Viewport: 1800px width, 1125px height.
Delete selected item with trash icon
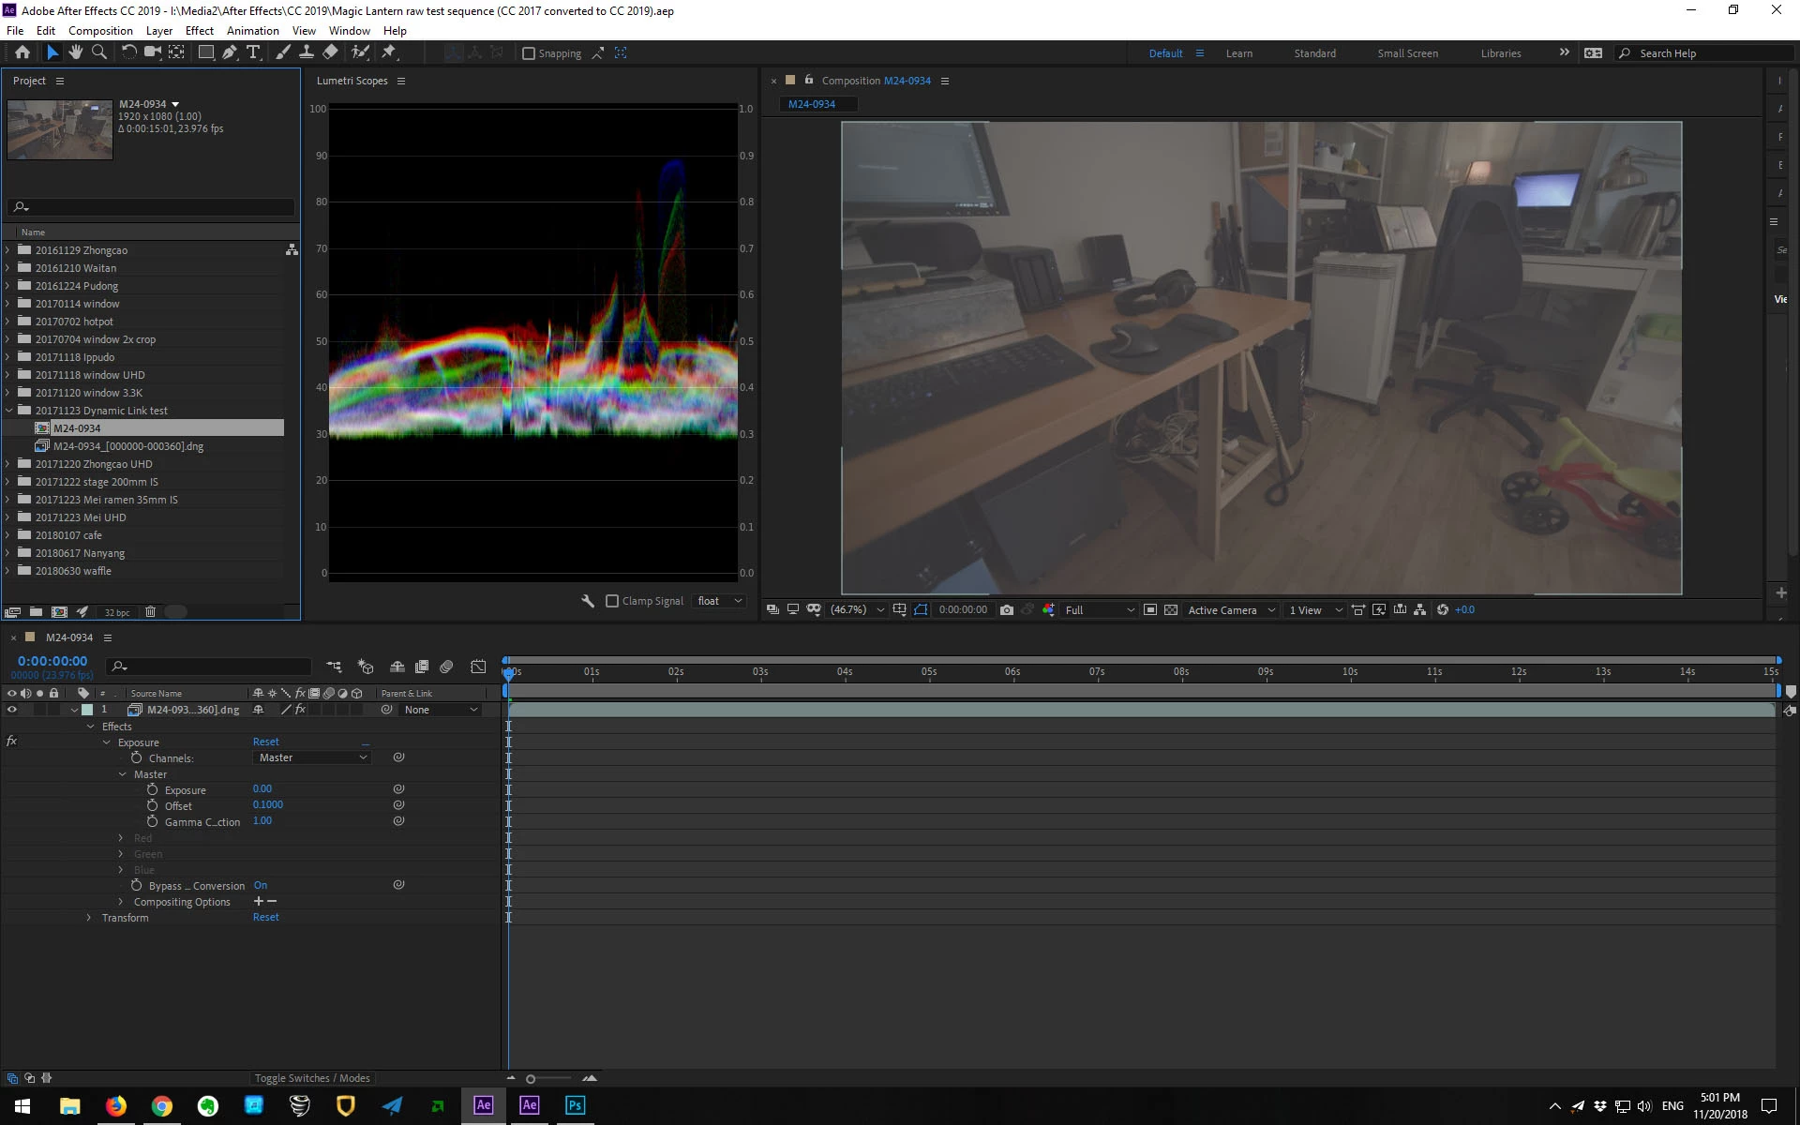click(x=150, y=611)
